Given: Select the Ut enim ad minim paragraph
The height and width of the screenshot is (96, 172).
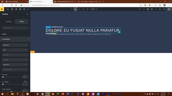Looking at the screenshot, I should point(78,34).
